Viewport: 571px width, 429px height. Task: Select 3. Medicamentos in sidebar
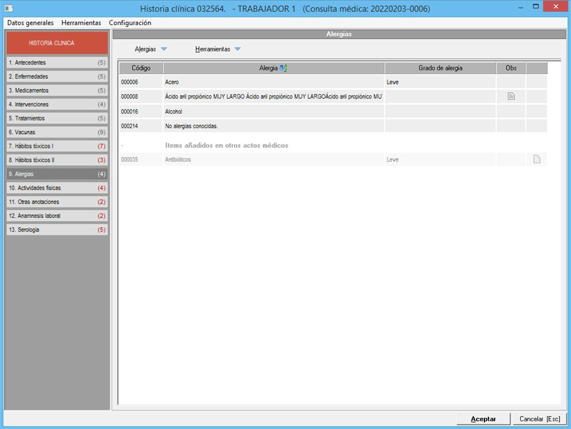[57, 91]
